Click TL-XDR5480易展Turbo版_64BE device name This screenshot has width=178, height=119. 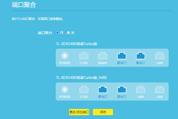[81, 78]
